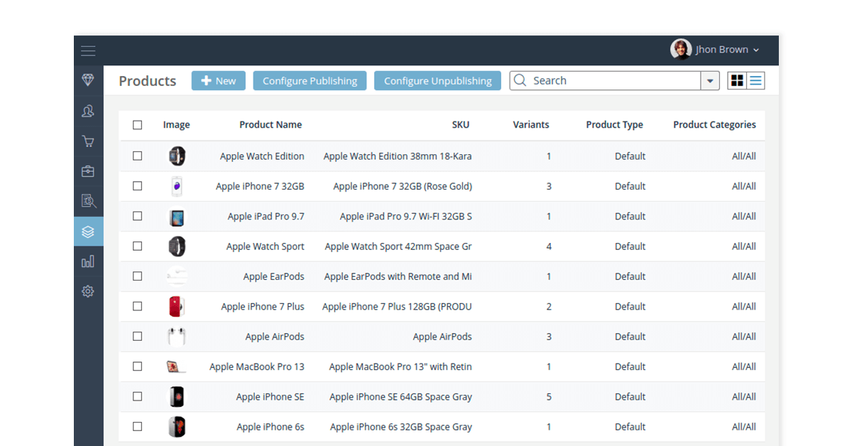852x446 pixels.
Task: Open the shopping cart sidebar icon
Action: point(88,141)
